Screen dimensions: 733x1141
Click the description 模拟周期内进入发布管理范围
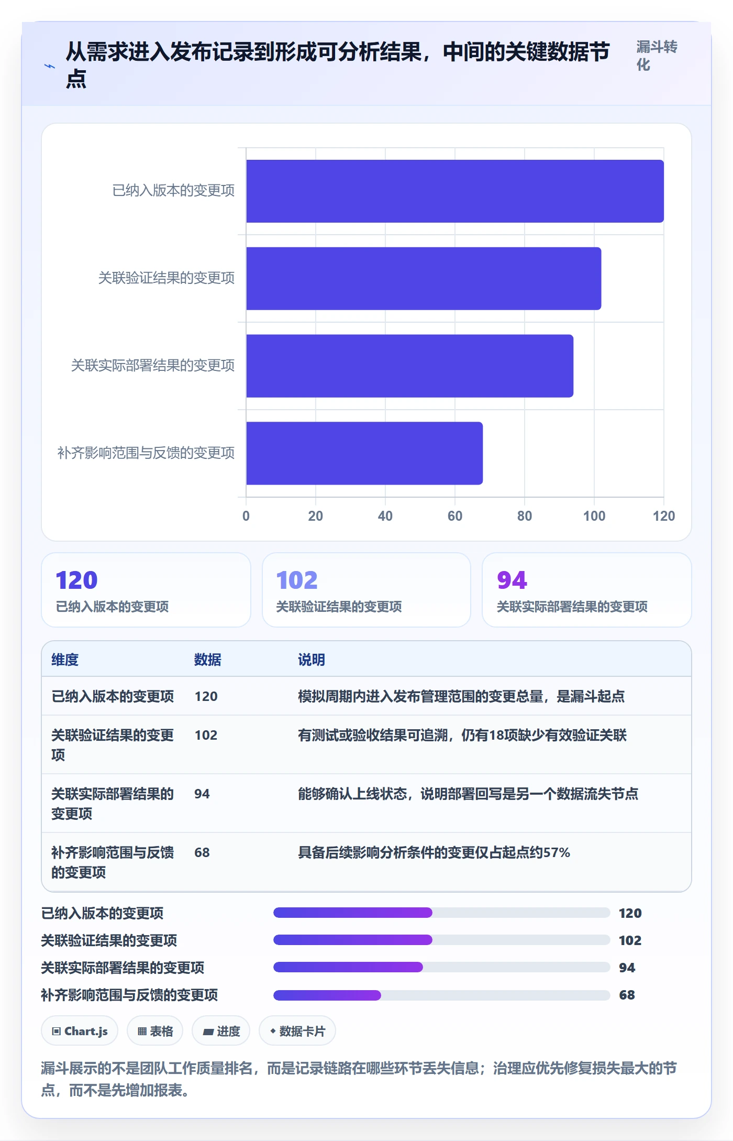461,696
